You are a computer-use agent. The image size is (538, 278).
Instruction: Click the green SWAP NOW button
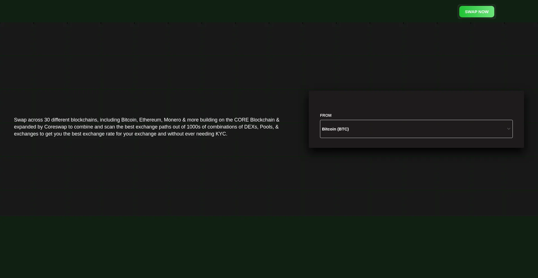tap(476, 12)
